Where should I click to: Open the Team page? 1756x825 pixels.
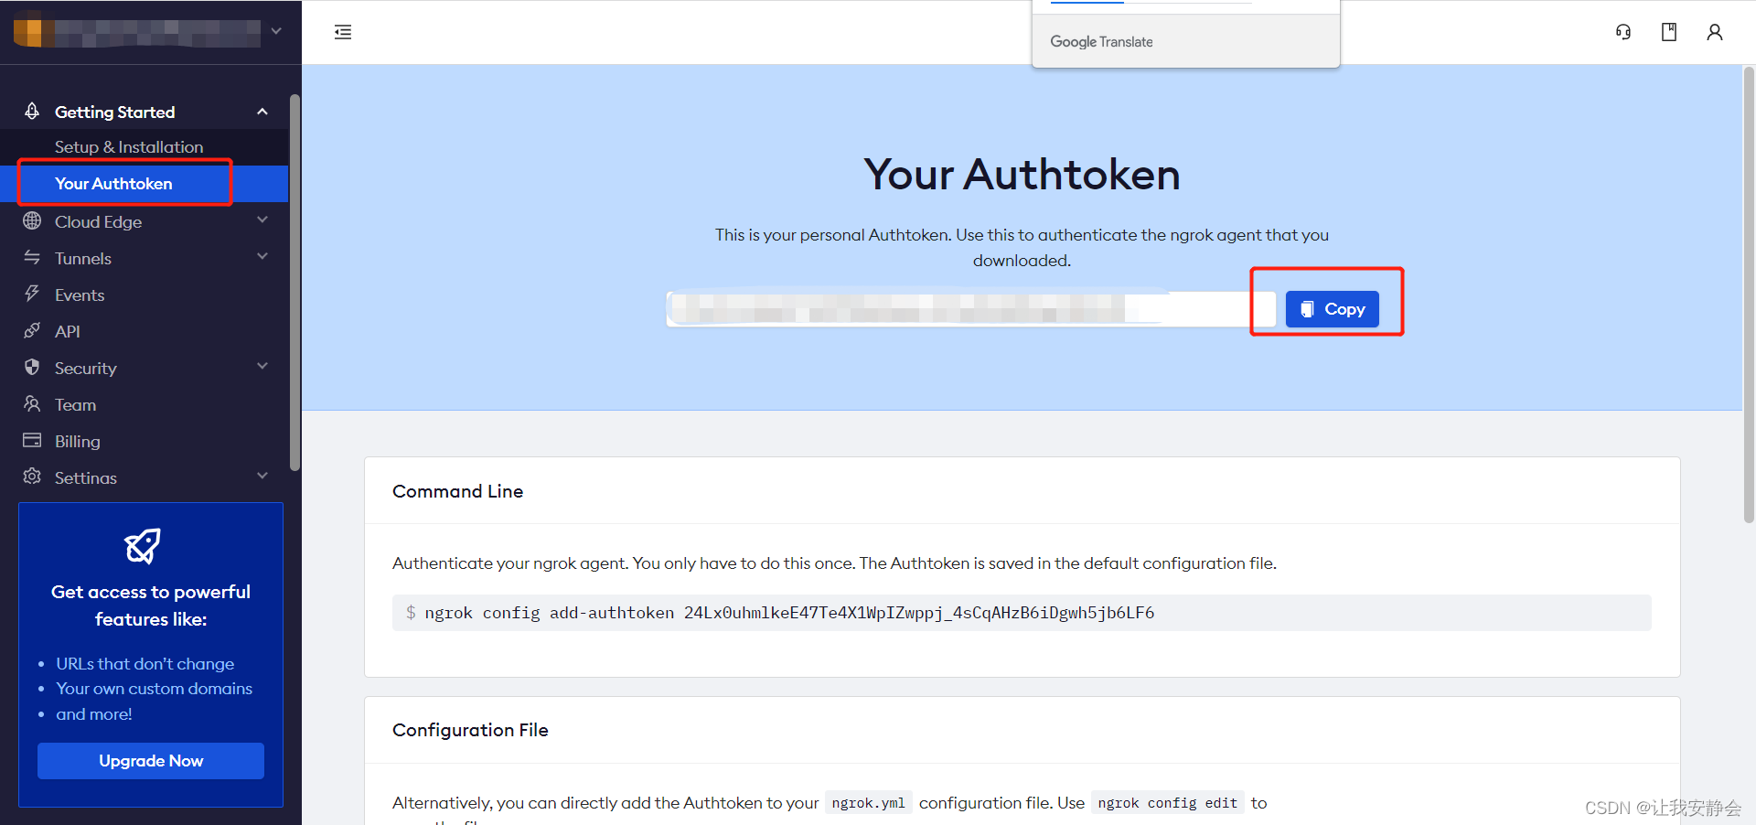coord(75,404)
